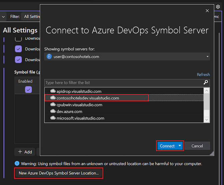The image size is (224, 185).
Task: Uncheck the second Download checkbox
Action: click(x=18, y=49)
